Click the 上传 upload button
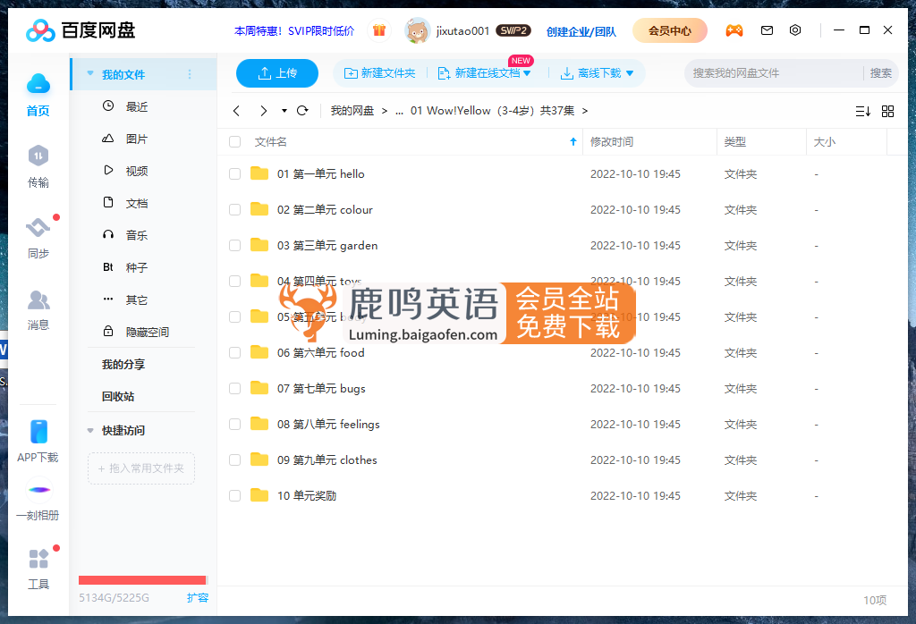The image size is (916, 624). click(x=276, y=73)
